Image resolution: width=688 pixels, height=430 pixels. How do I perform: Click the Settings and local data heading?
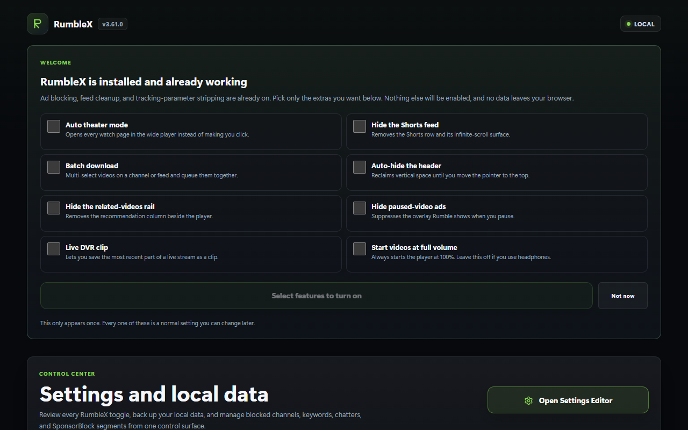coord(154,395)
